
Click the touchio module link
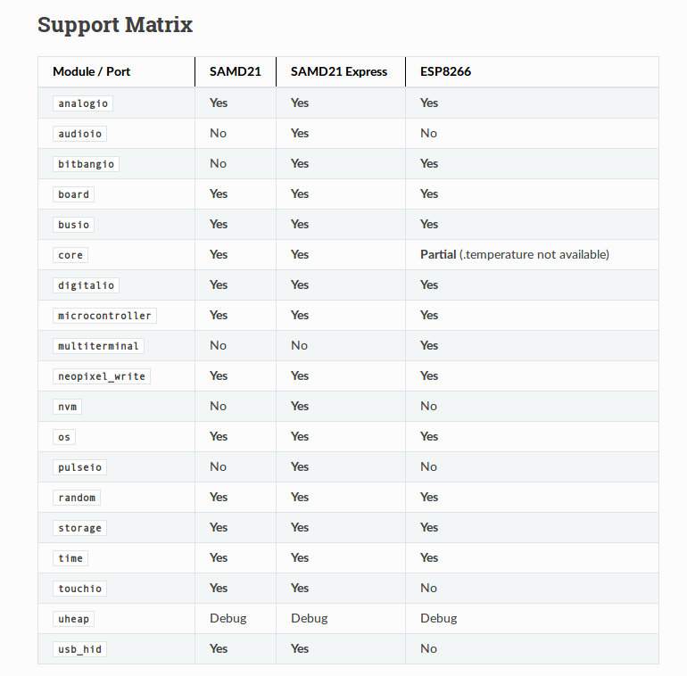(x=79, y=589)
